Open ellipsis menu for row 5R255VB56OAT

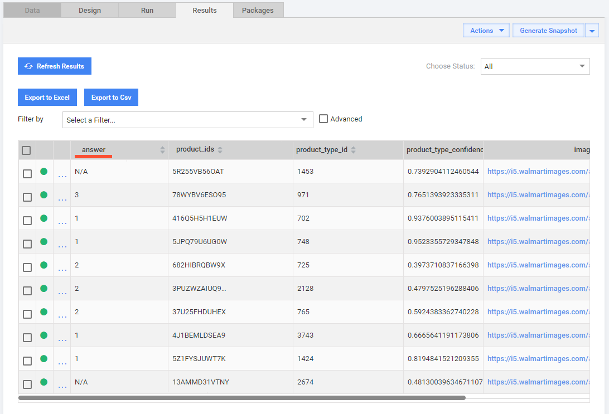(62, 177)
